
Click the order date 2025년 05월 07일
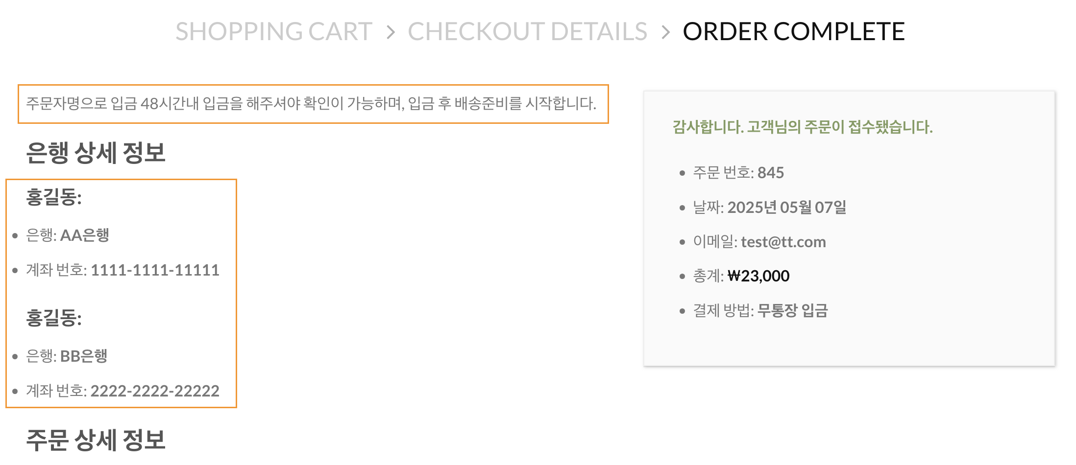click(x=787, y=208)
